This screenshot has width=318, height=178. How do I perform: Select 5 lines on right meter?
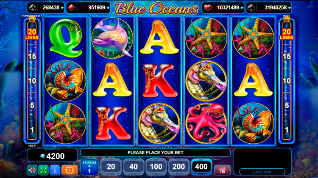(x=287, y=105)
